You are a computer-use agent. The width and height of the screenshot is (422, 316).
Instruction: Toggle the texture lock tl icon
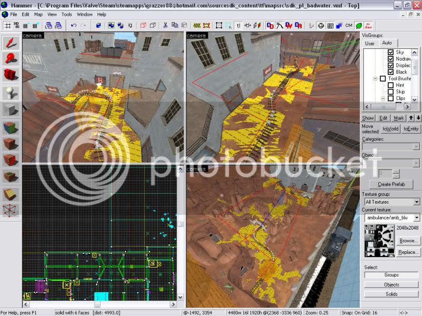click(238, 25)
